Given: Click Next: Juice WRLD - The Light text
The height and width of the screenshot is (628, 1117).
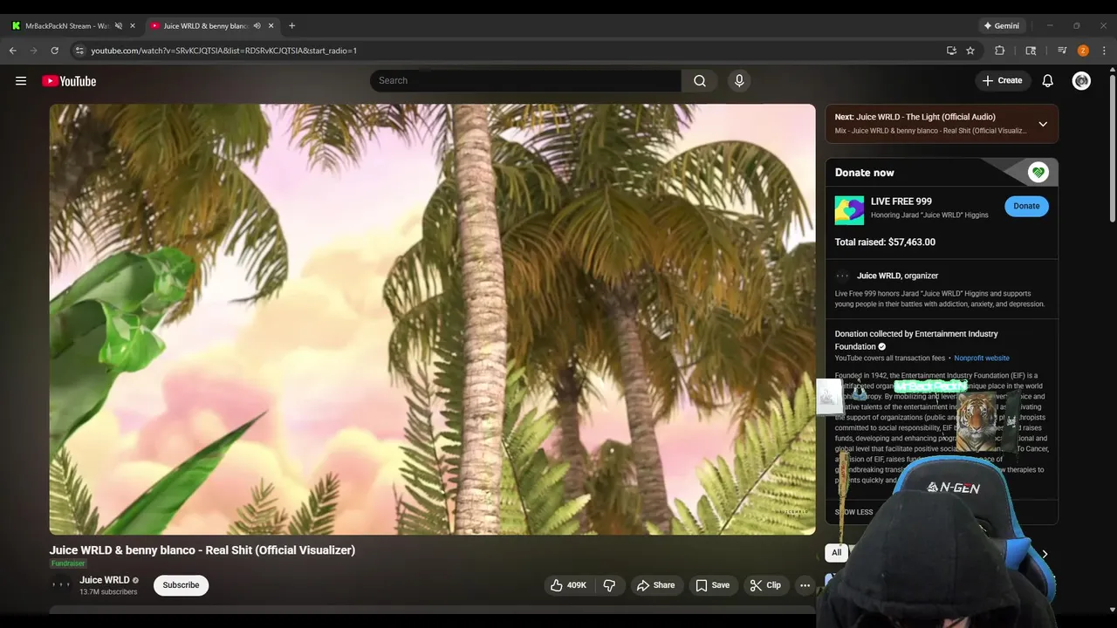Looking at the screenshot, I should pos(915,117).
